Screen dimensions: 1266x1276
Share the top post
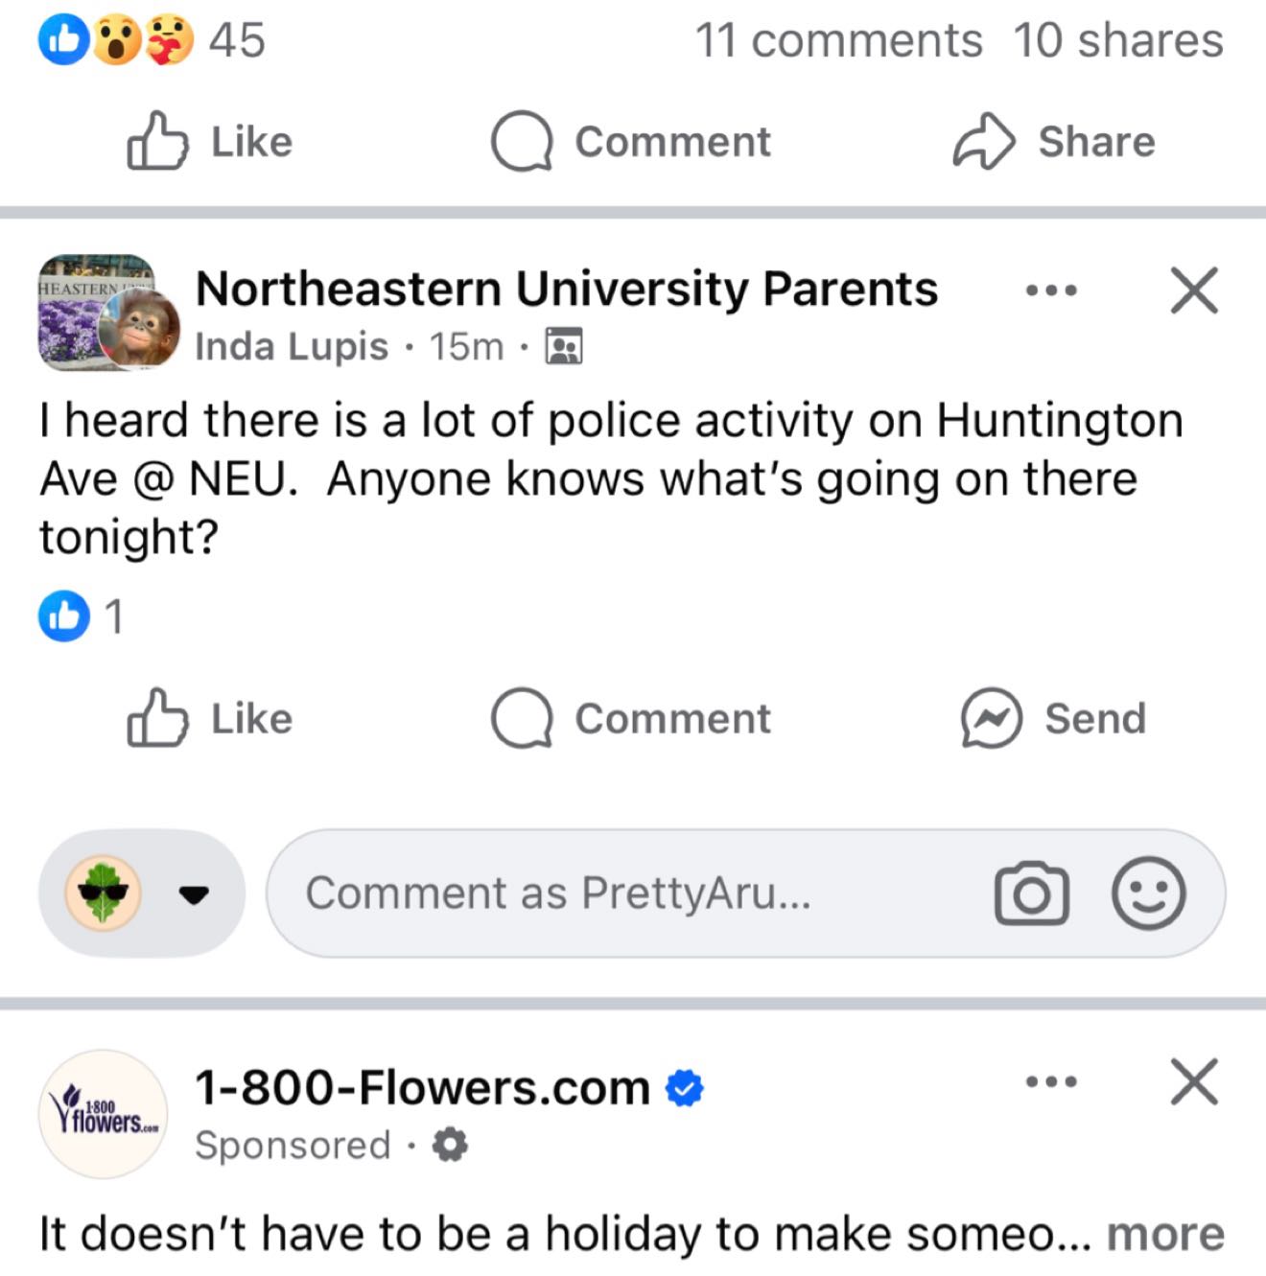(x=1054, y=142)
